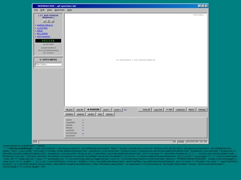Image resolution: width=241 pixels, height=180 pixels.
Task: Open the File menu
Action: [x=36, y=10]
